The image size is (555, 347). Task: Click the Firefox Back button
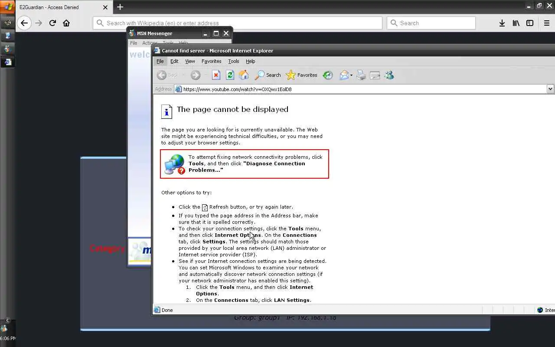24,23
